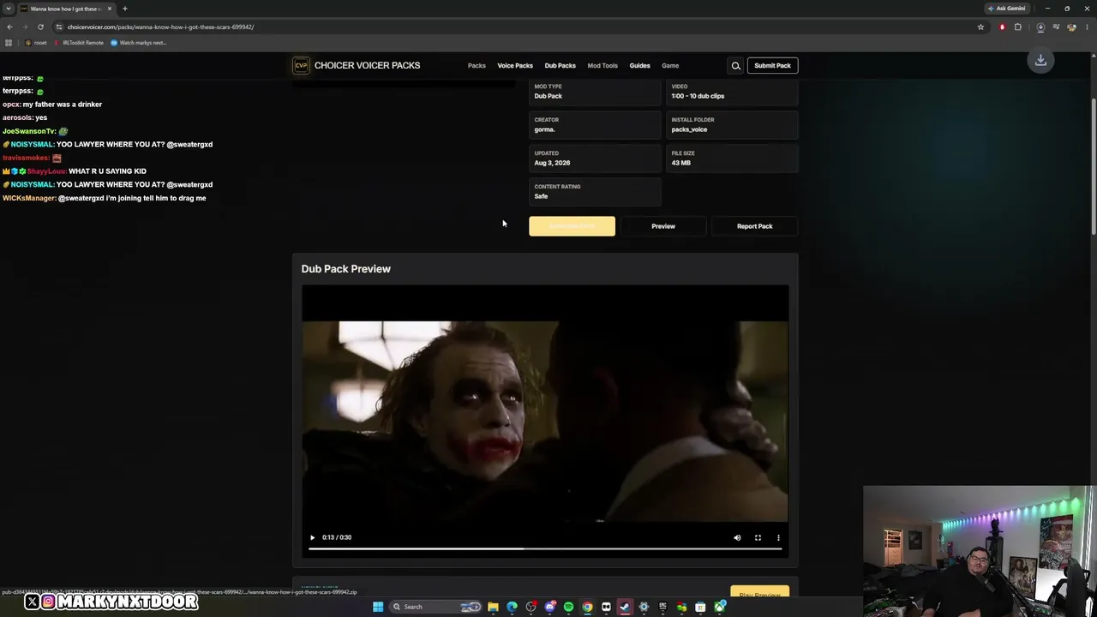Open the media controls icon
The image size is (1097, 617).
tap(1056, 27)
